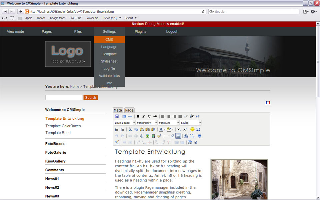The height and width of the screenshot is (200, 320).
Task: Align the text to the left
Action: click(x=163, y=116)
